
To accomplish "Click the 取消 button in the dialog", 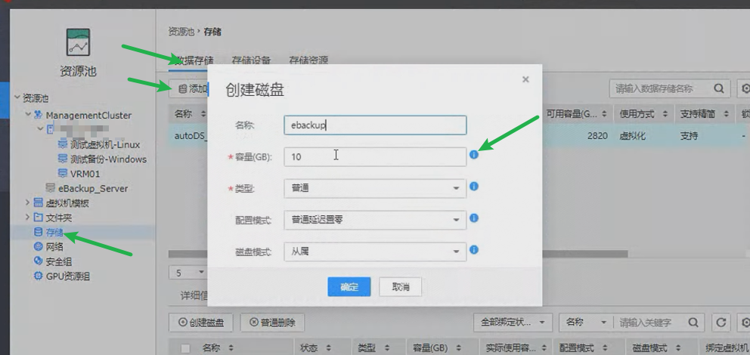I will tap(401, 287).
